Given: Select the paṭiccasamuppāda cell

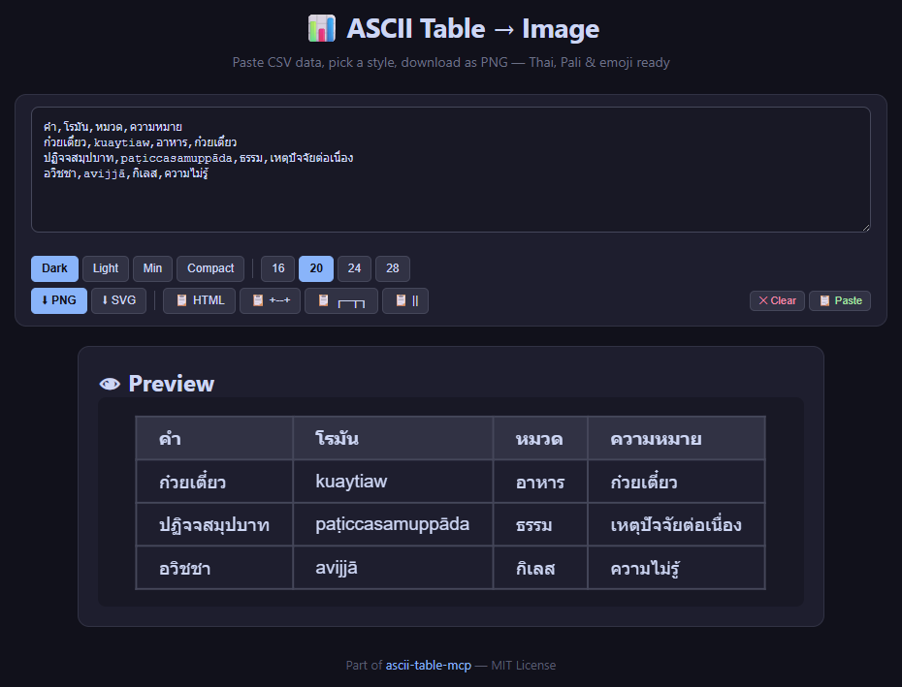Looking at the screenshot, I should point(393,524).
